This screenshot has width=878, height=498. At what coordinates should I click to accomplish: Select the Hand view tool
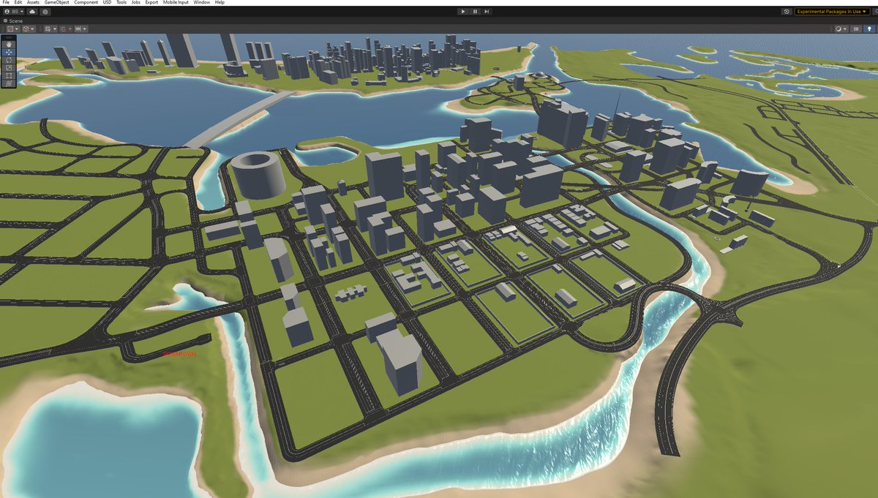(9, 45)
